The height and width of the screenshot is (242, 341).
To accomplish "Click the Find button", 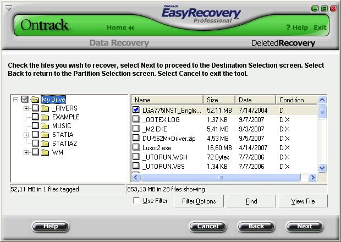I will pos(251,201).
